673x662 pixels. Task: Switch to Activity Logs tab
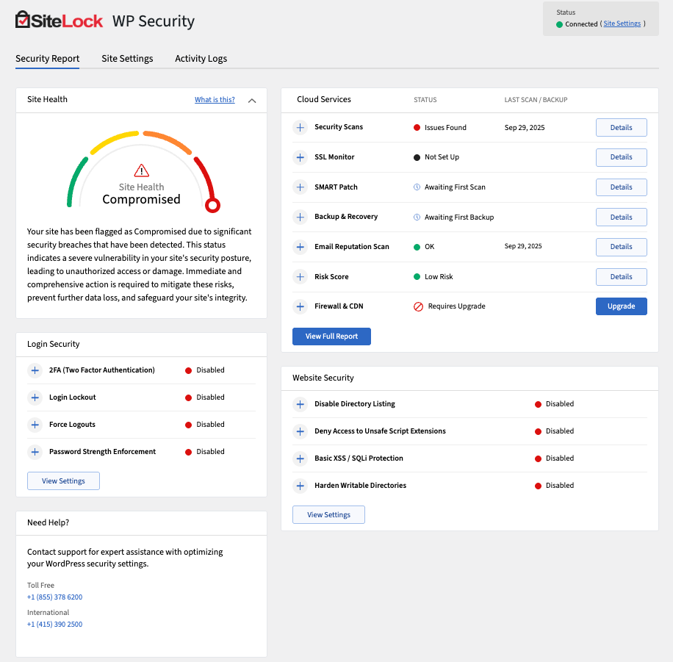point(201,58)
